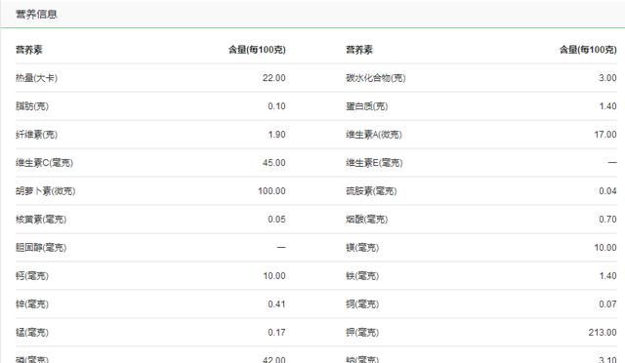Select the 100.00 value for 胡萝卜素
This screenshot has width=625, height=363.
(x=271, y=191)
